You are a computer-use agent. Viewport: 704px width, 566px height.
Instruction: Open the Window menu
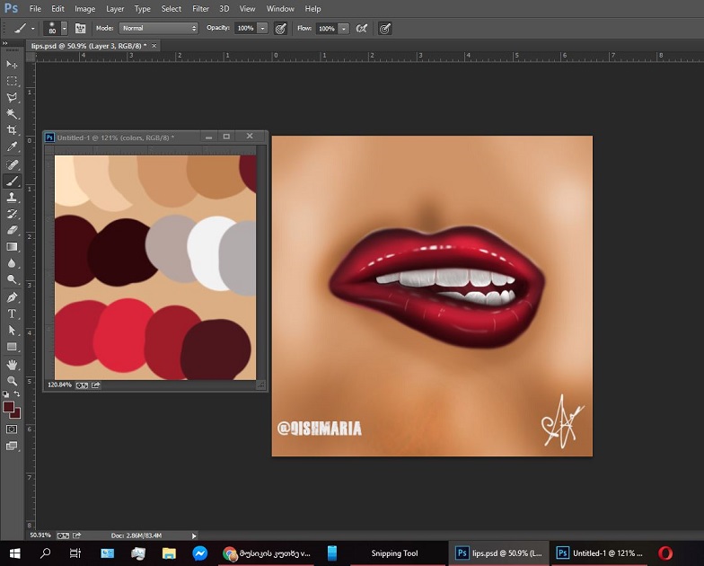pos(280,9)
